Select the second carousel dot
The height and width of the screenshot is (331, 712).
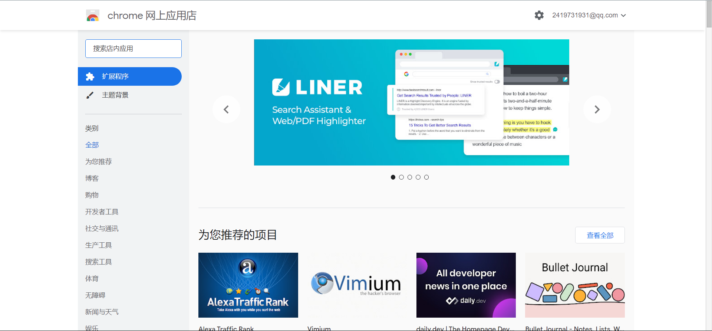click(401, 177)
